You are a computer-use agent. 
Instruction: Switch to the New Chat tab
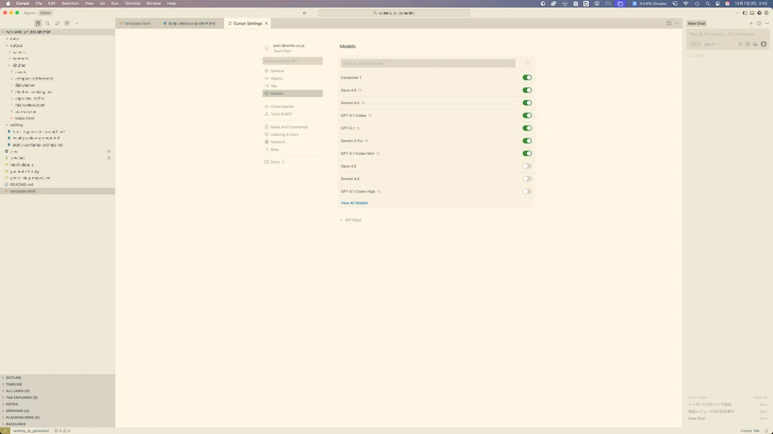click(x=696, y=23)
